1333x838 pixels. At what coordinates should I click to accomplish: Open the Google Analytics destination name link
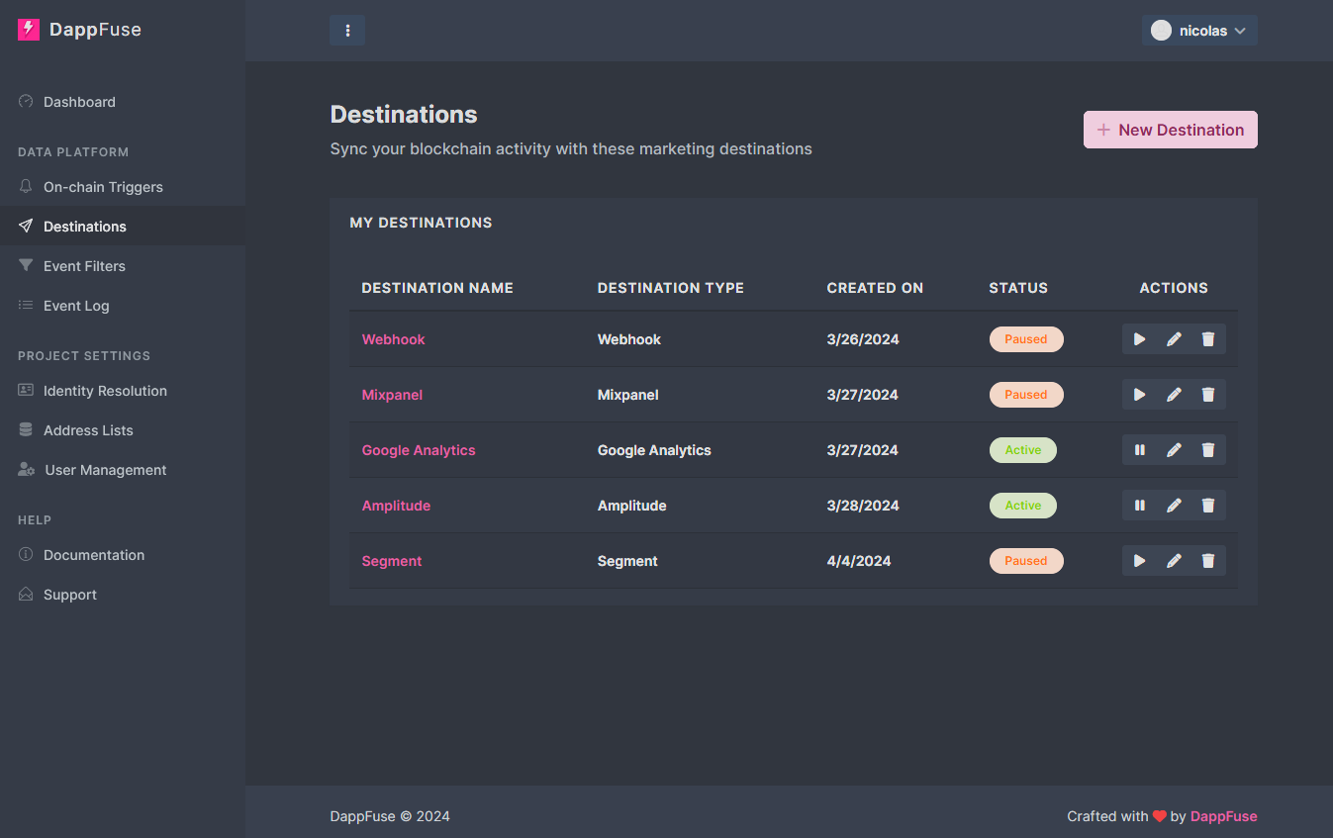pyautogui.click(x=419, y=450)
